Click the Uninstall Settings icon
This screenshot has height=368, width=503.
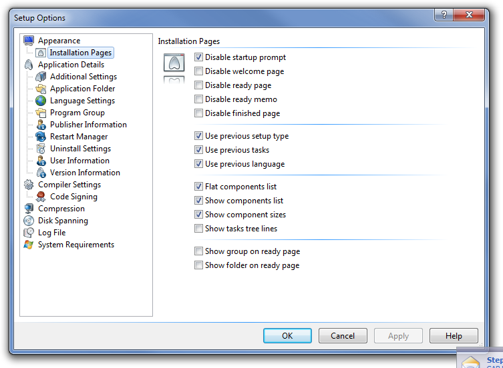[x=41, y=149]
